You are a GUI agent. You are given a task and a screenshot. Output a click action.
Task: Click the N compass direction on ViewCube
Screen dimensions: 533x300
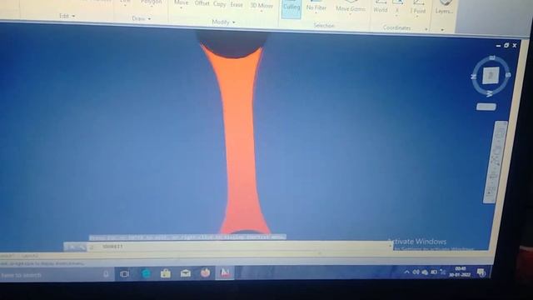click(x=474, y=77)
